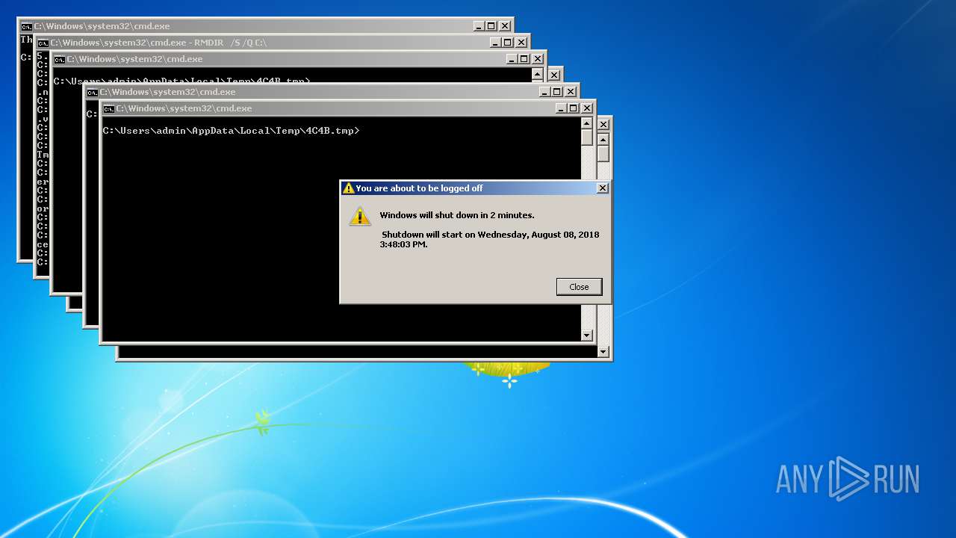
Task: Open cmd icon menu of window just behind the frontmost
Action: pyautogui.click(x=92, y=92)
